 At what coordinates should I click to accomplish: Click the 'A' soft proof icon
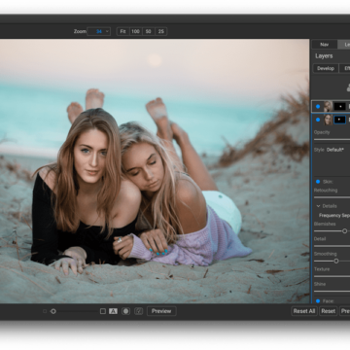click(113, 311)
